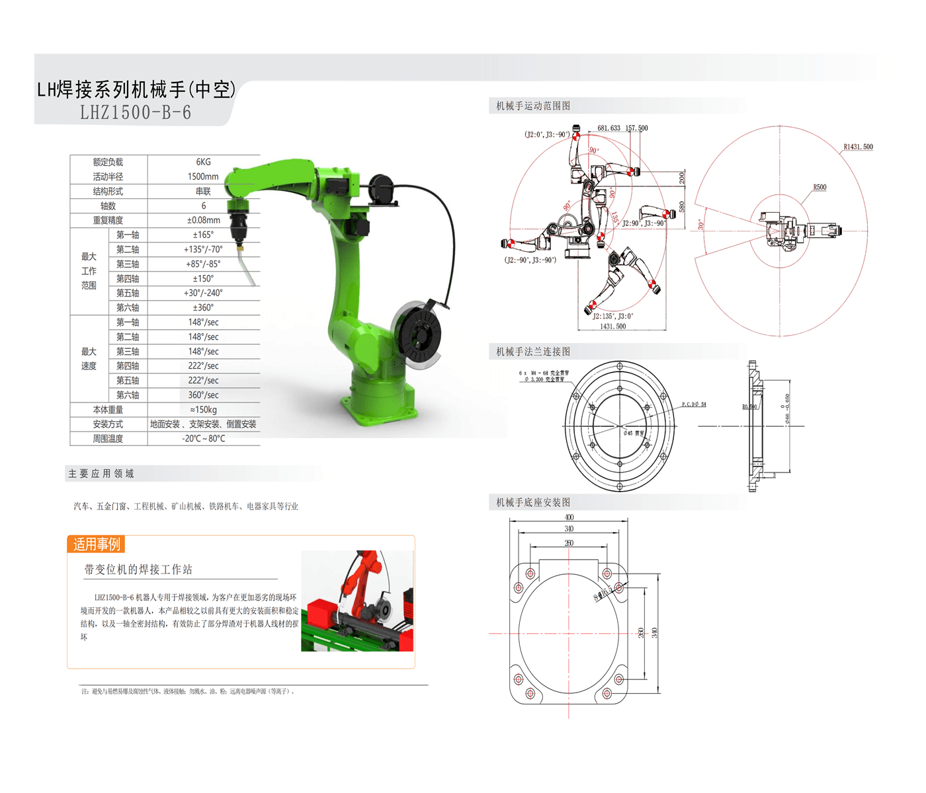The height and width of the screenshot is (793, 926).
Task: Click the "最大工作范围" group label
Action: 89,271
